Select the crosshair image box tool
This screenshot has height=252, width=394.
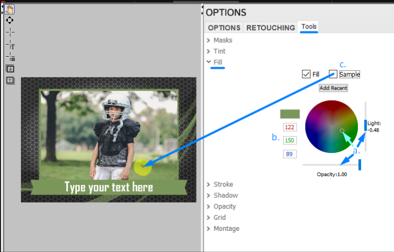(10, 57)
